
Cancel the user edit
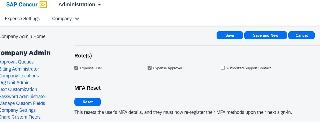[x=301, y=35]
